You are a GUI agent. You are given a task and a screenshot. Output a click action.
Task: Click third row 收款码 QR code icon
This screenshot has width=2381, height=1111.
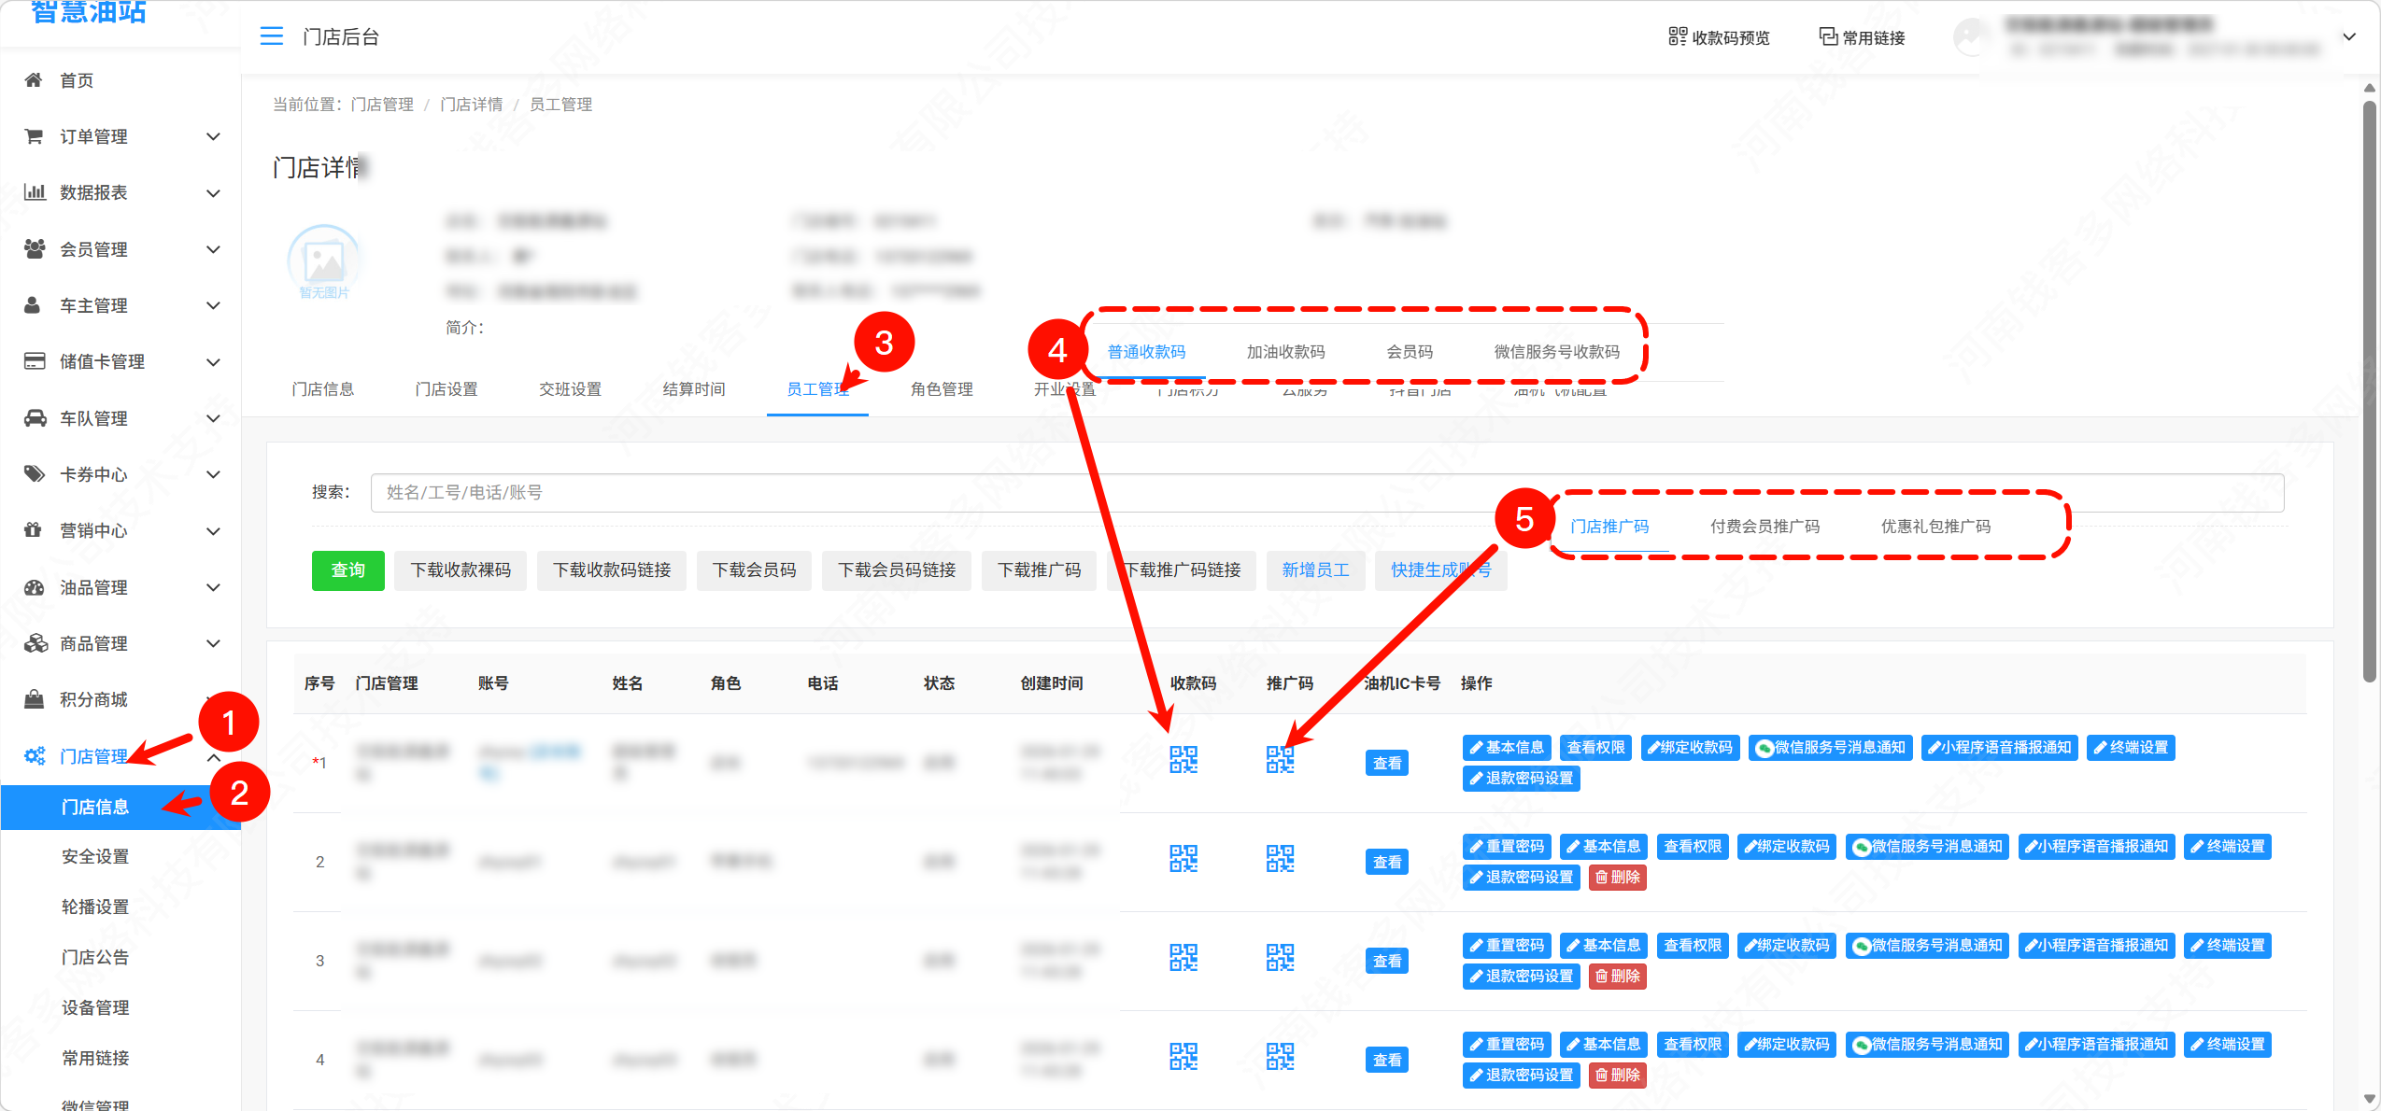pos(1183,958)
